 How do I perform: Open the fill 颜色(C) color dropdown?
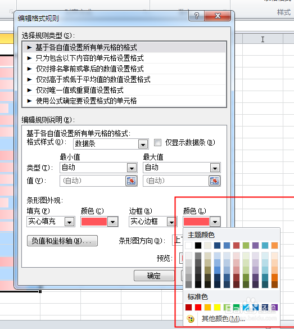[x=113, y=222]
